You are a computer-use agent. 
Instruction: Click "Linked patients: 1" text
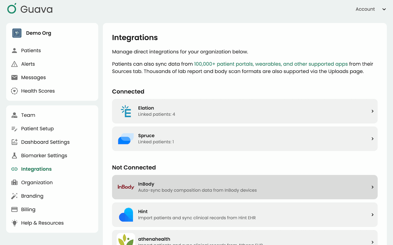click(x=156, y=142)
